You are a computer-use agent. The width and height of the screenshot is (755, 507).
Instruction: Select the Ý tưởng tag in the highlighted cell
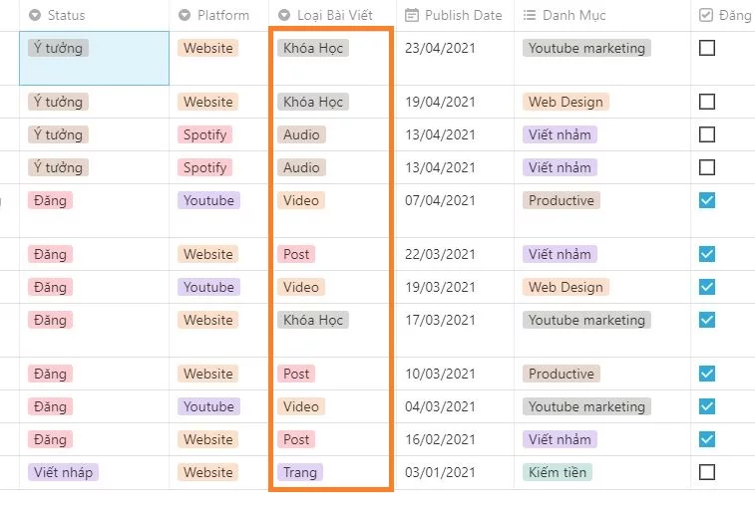click(x=58, y=48)
